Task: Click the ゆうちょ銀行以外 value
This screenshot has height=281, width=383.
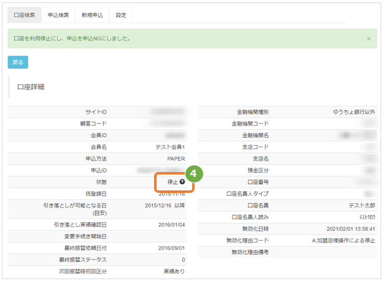Action: pyautogui.click(x=354, y=112)
